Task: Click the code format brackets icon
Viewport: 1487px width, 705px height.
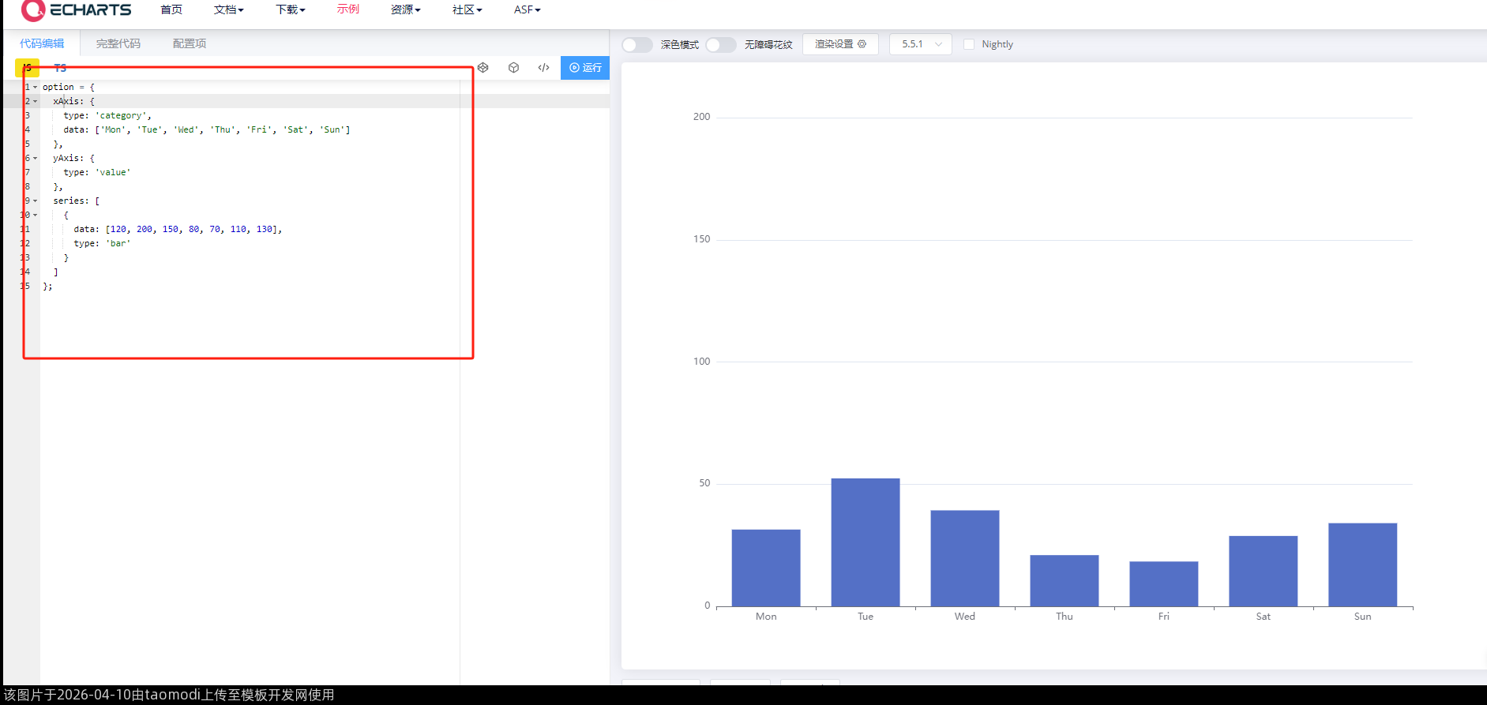Action: (543, 68)
